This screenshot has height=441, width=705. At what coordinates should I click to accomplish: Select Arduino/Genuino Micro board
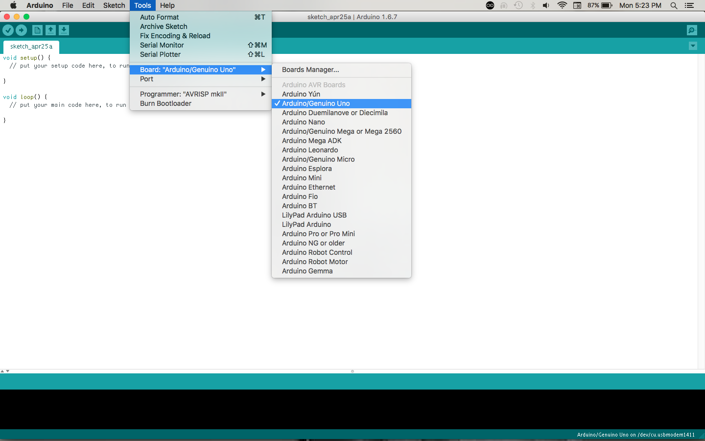click(x=341, y=159)
